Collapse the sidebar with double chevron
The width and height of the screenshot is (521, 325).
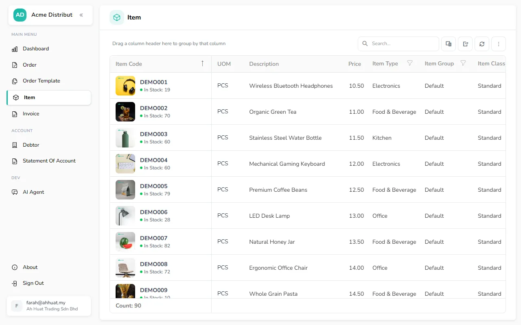[81, 15]
